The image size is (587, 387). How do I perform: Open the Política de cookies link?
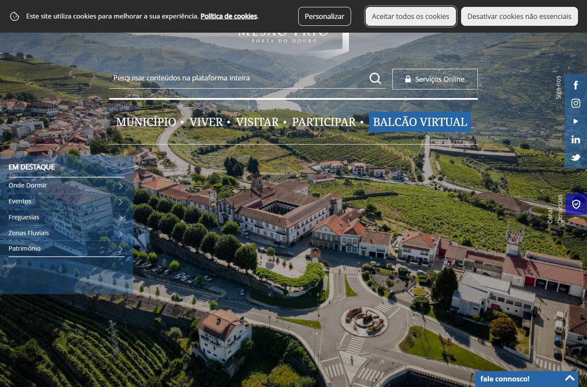(229, 16)
